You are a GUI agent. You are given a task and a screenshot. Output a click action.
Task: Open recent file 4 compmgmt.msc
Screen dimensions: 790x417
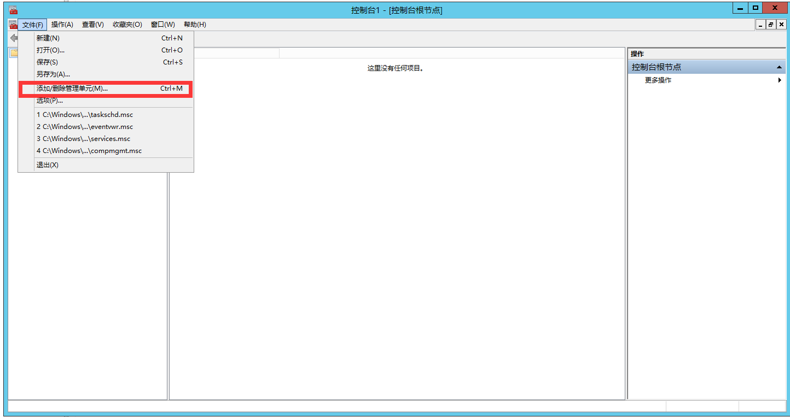click(x=106, y=151)
